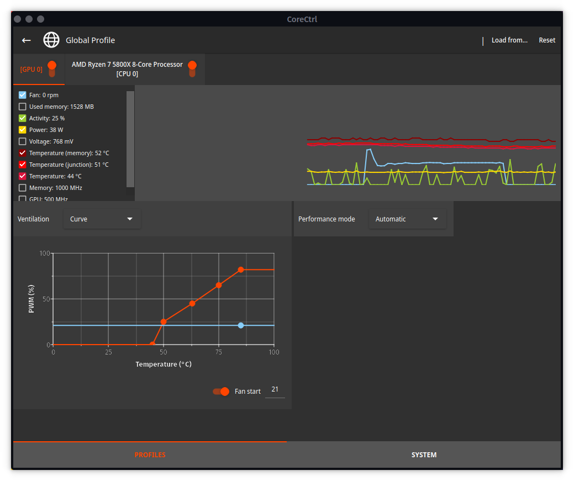The image size is (574, 481).
Task: Reset the profile settings
Action: click(x=547, y=40)
